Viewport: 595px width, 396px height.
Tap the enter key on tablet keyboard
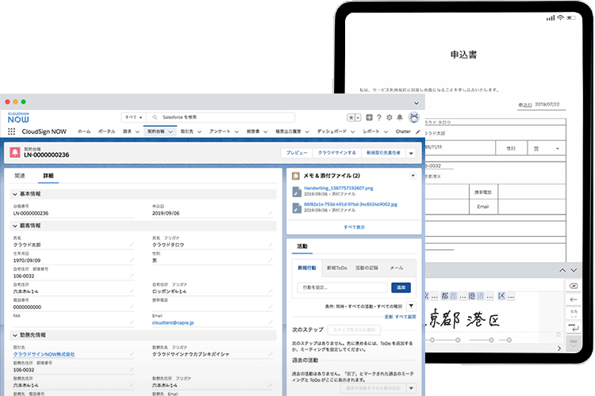point(574,327)
